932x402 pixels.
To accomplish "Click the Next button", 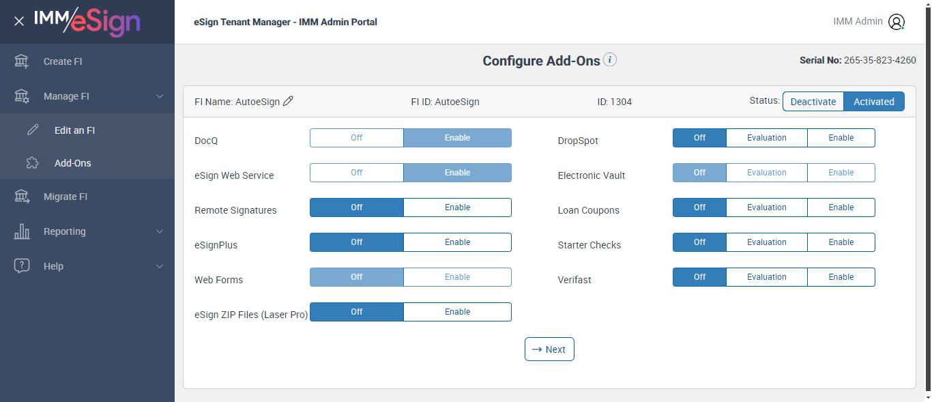I will pos(549,349).
